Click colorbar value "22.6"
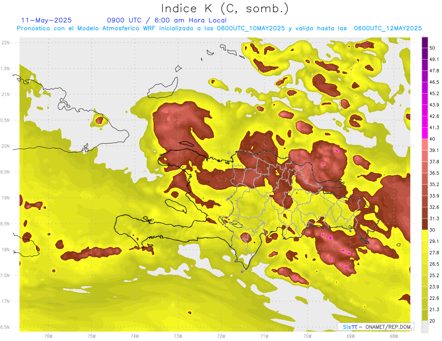Image resolution: width=442 pixels, height=341 pixels. coord(435,298)
